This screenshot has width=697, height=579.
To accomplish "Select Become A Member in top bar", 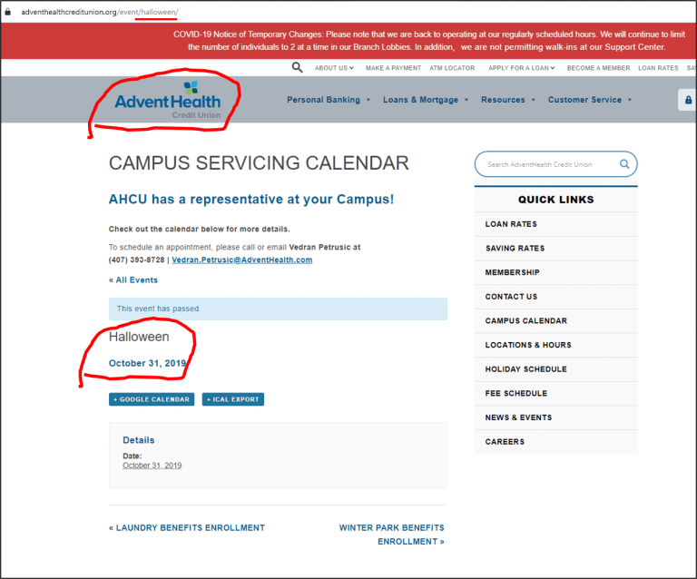I will coord(598,68).
